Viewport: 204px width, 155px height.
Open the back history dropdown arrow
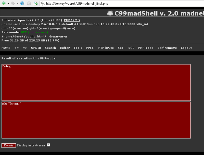8,4
